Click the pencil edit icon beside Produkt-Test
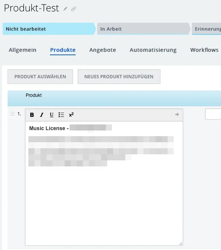 [65, 9]
